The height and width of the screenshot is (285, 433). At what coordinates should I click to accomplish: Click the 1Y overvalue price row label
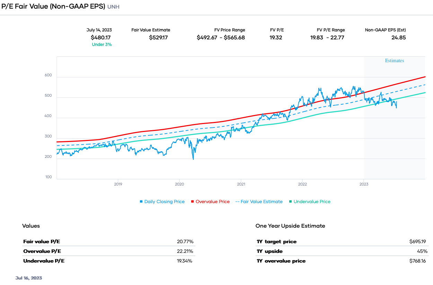tap(281, 261)
